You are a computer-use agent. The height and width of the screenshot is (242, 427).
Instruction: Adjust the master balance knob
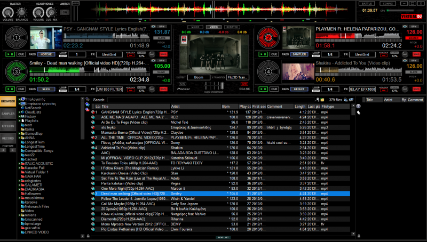[x=22, y=12]
